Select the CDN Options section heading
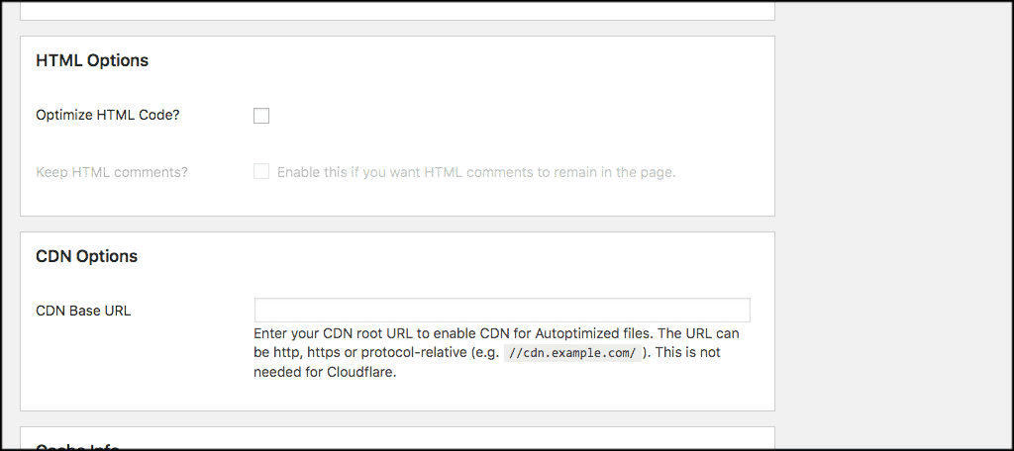 (x=86, y=256)
